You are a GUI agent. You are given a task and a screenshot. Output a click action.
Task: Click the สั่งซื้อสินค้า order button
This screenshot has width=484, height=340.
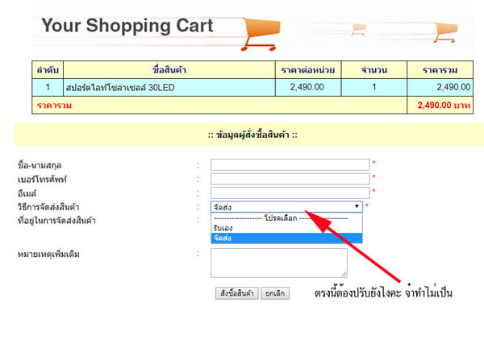236,292
